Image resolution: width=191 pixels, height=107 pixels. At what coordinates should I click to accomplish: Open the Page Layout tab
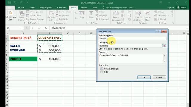pyautogui.click(x=46, y=7)
